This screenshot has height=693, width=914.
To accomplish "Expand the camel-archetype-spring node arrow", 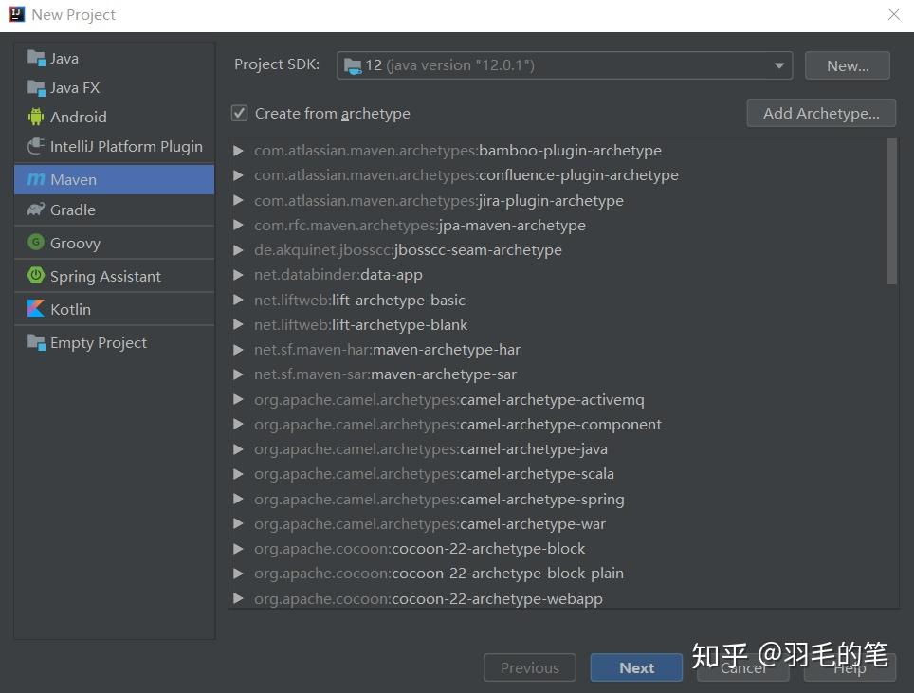I will pos(239,499).
